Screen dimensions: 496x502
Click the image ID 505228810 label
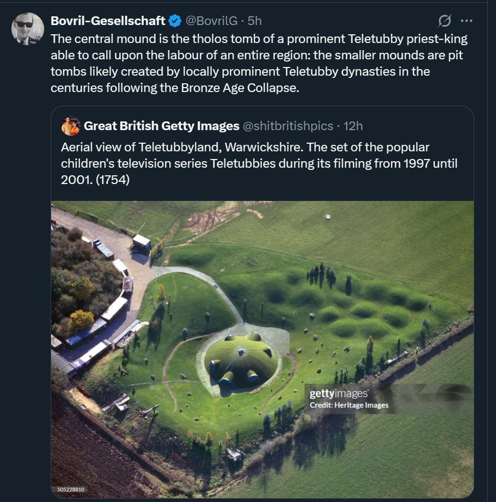point(71,489)
